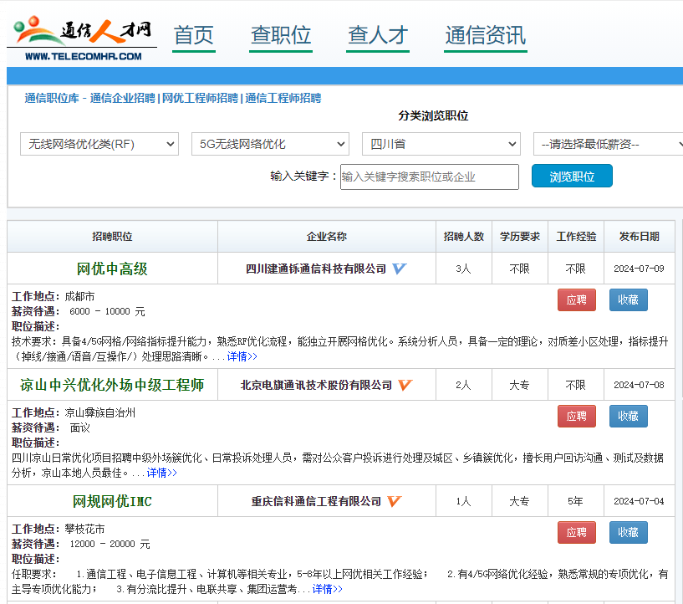683x604 pixels.
Task: Click the 招聘职位 column header
Action: pyautogui.click(x=112, y=237)
